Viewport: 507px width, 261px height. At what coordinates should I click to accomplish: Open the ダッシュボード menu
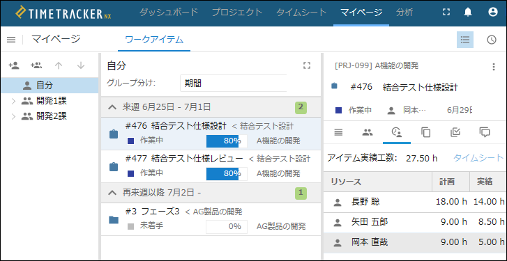coord(169,13)
